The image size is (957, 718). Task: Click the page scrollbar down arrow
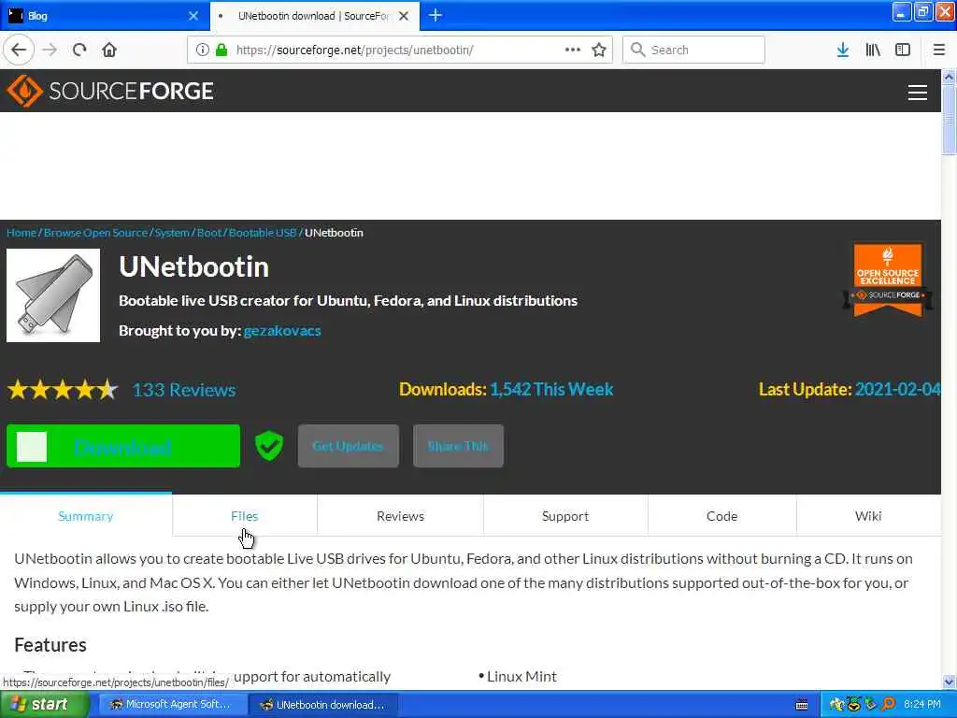point(949,682)
